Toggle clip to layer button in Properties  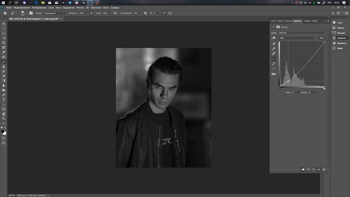(303, 170)
